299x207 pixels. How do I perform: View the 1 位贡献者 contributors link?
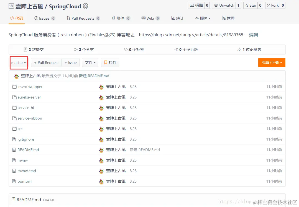pos(249,50)
